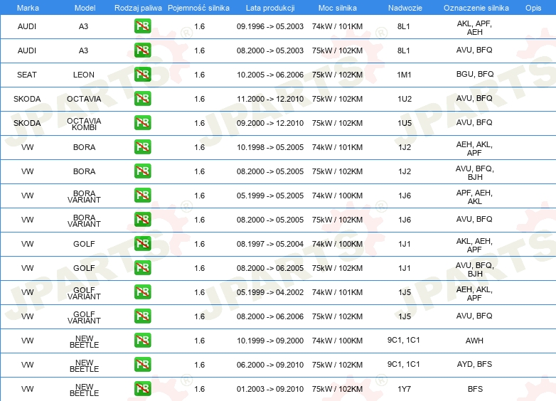The width and height of the screenshot is (556, 401).
Task: Click fuel icon in New Beetle AWH row
Action: [x=142, y=340]
